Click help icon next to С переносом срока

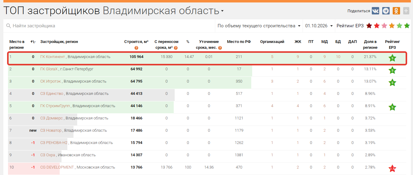click(x=176, y=48)
